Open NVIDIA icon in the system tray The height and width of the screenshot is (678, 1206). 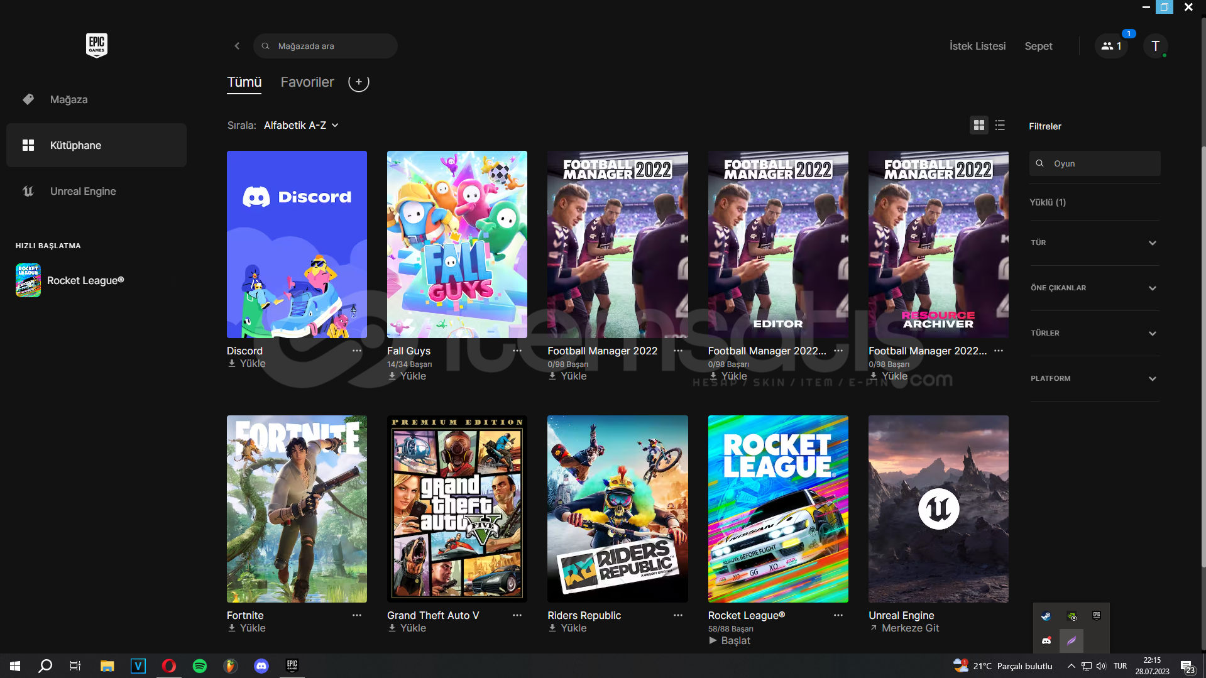tap(1072, 616)
